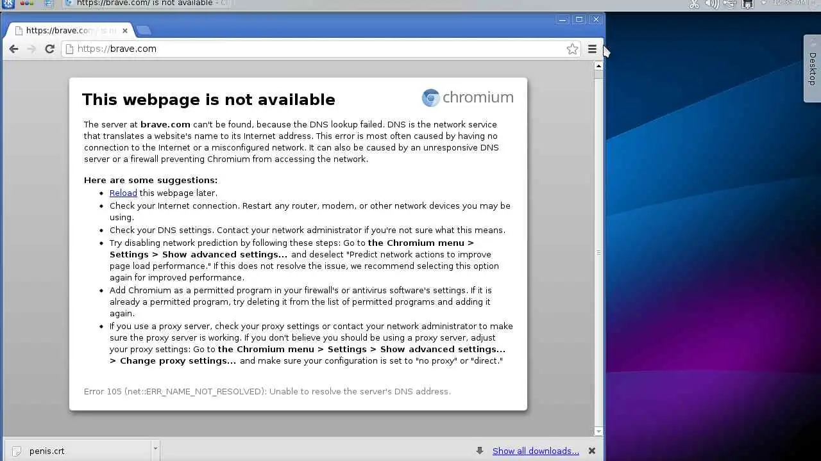
Task: Expand hidden system tray icons arrow
Action: 763,3
